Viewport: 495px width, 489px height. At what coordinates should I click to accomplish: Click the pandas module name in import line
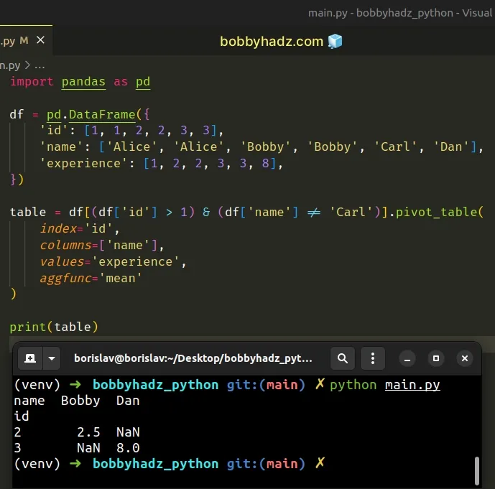click(x=83, y=81)
